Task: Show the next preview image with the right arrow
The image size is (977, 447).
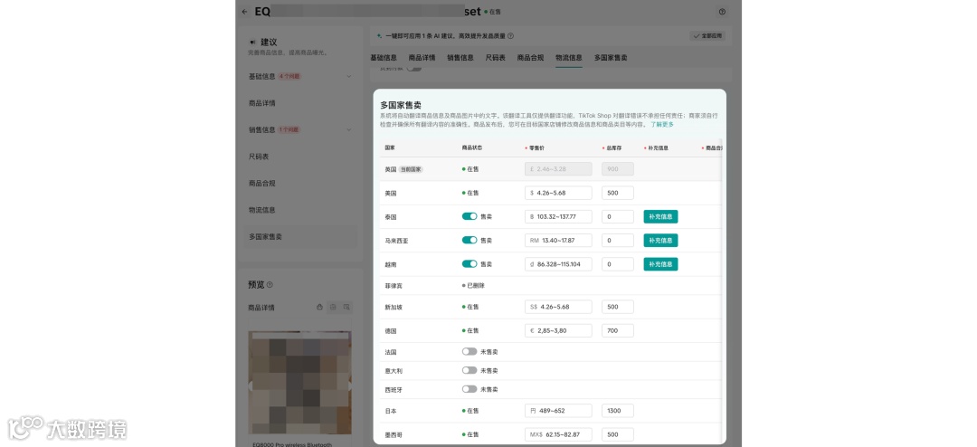Action: point(349,386)
